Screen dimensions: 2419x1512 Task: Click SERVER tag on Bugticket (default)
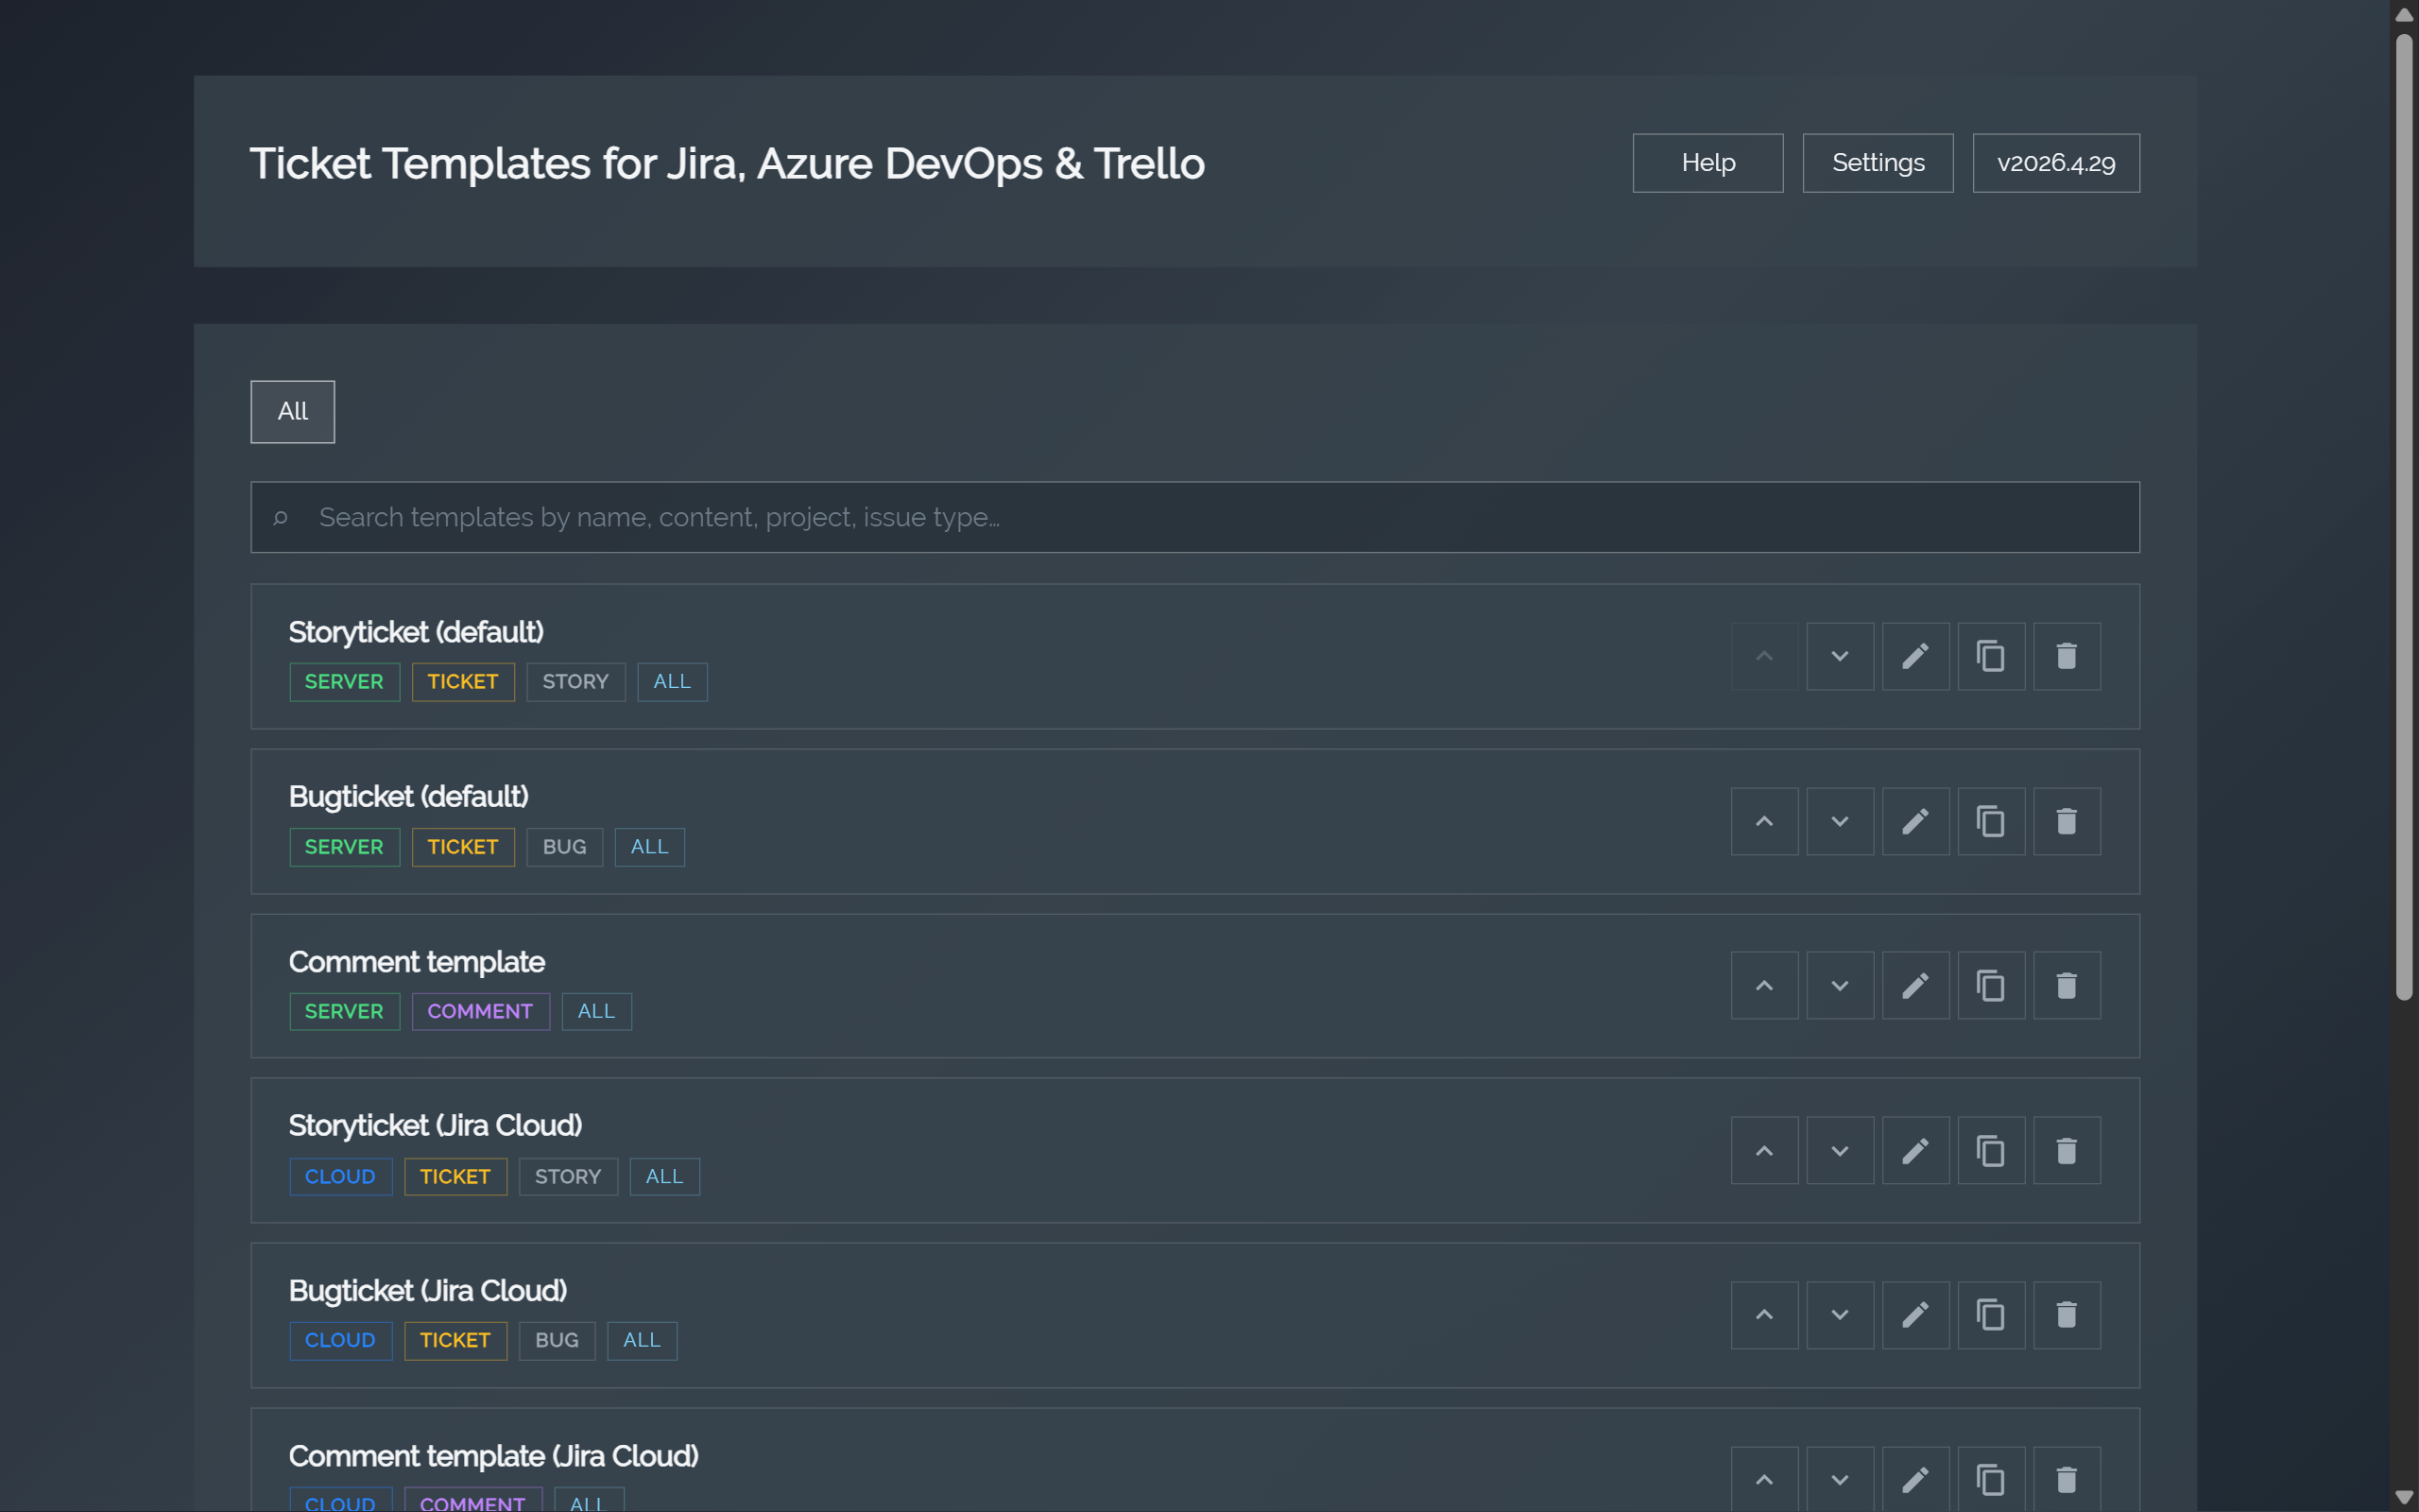[344, 847]
